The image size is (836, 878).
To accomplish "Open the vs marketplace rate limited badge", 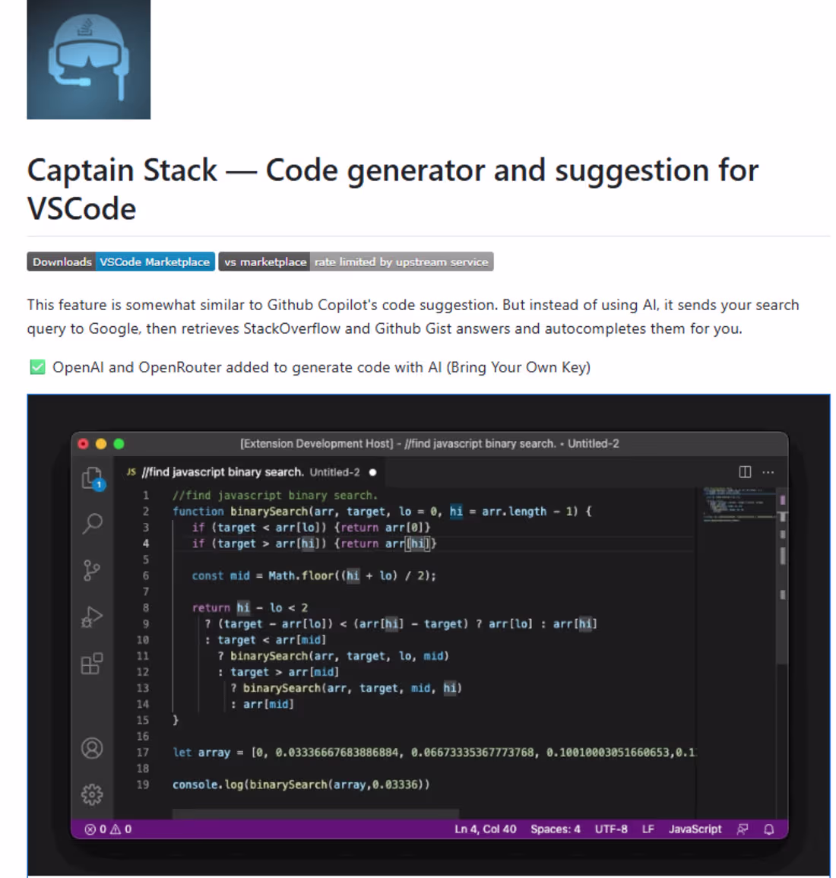I will (x=356, y=261).
